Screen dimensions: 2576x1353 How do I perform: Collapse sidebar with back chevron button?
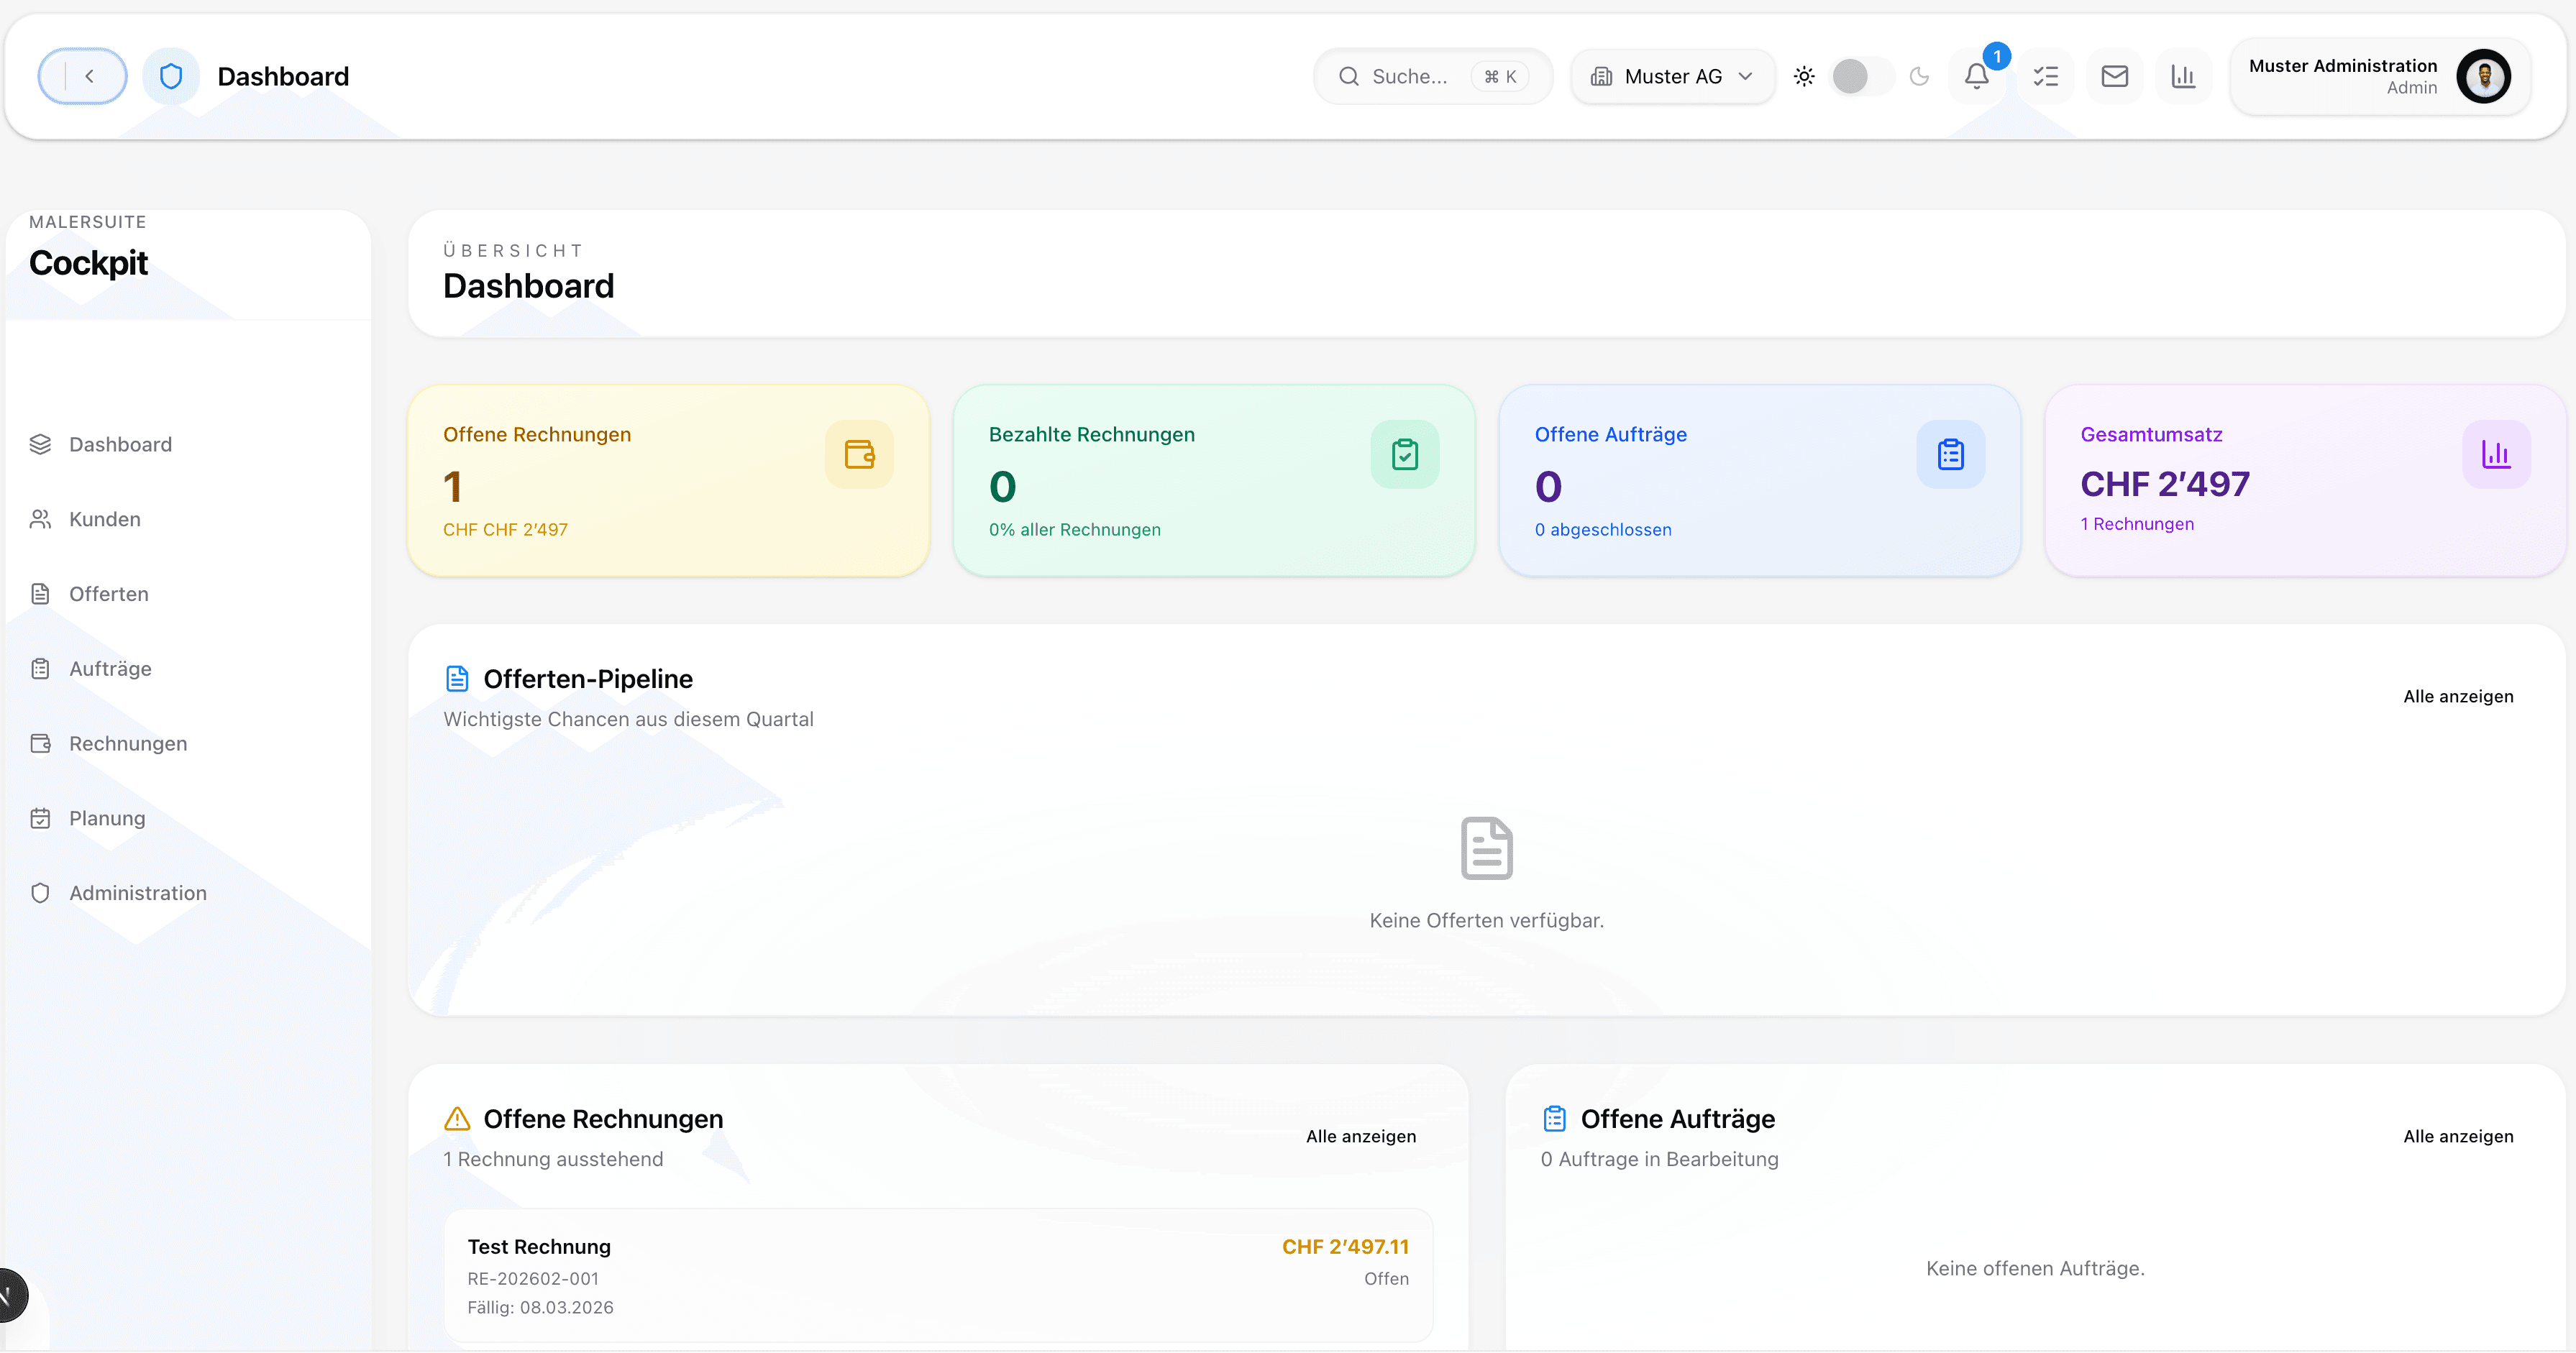tap(82, 76)
